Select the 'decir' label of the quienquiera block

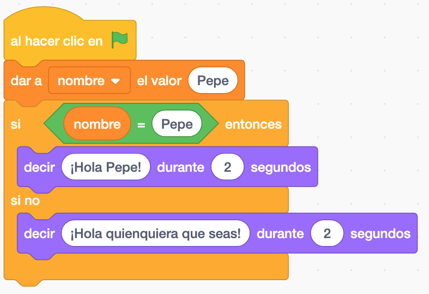pos(40,234)
